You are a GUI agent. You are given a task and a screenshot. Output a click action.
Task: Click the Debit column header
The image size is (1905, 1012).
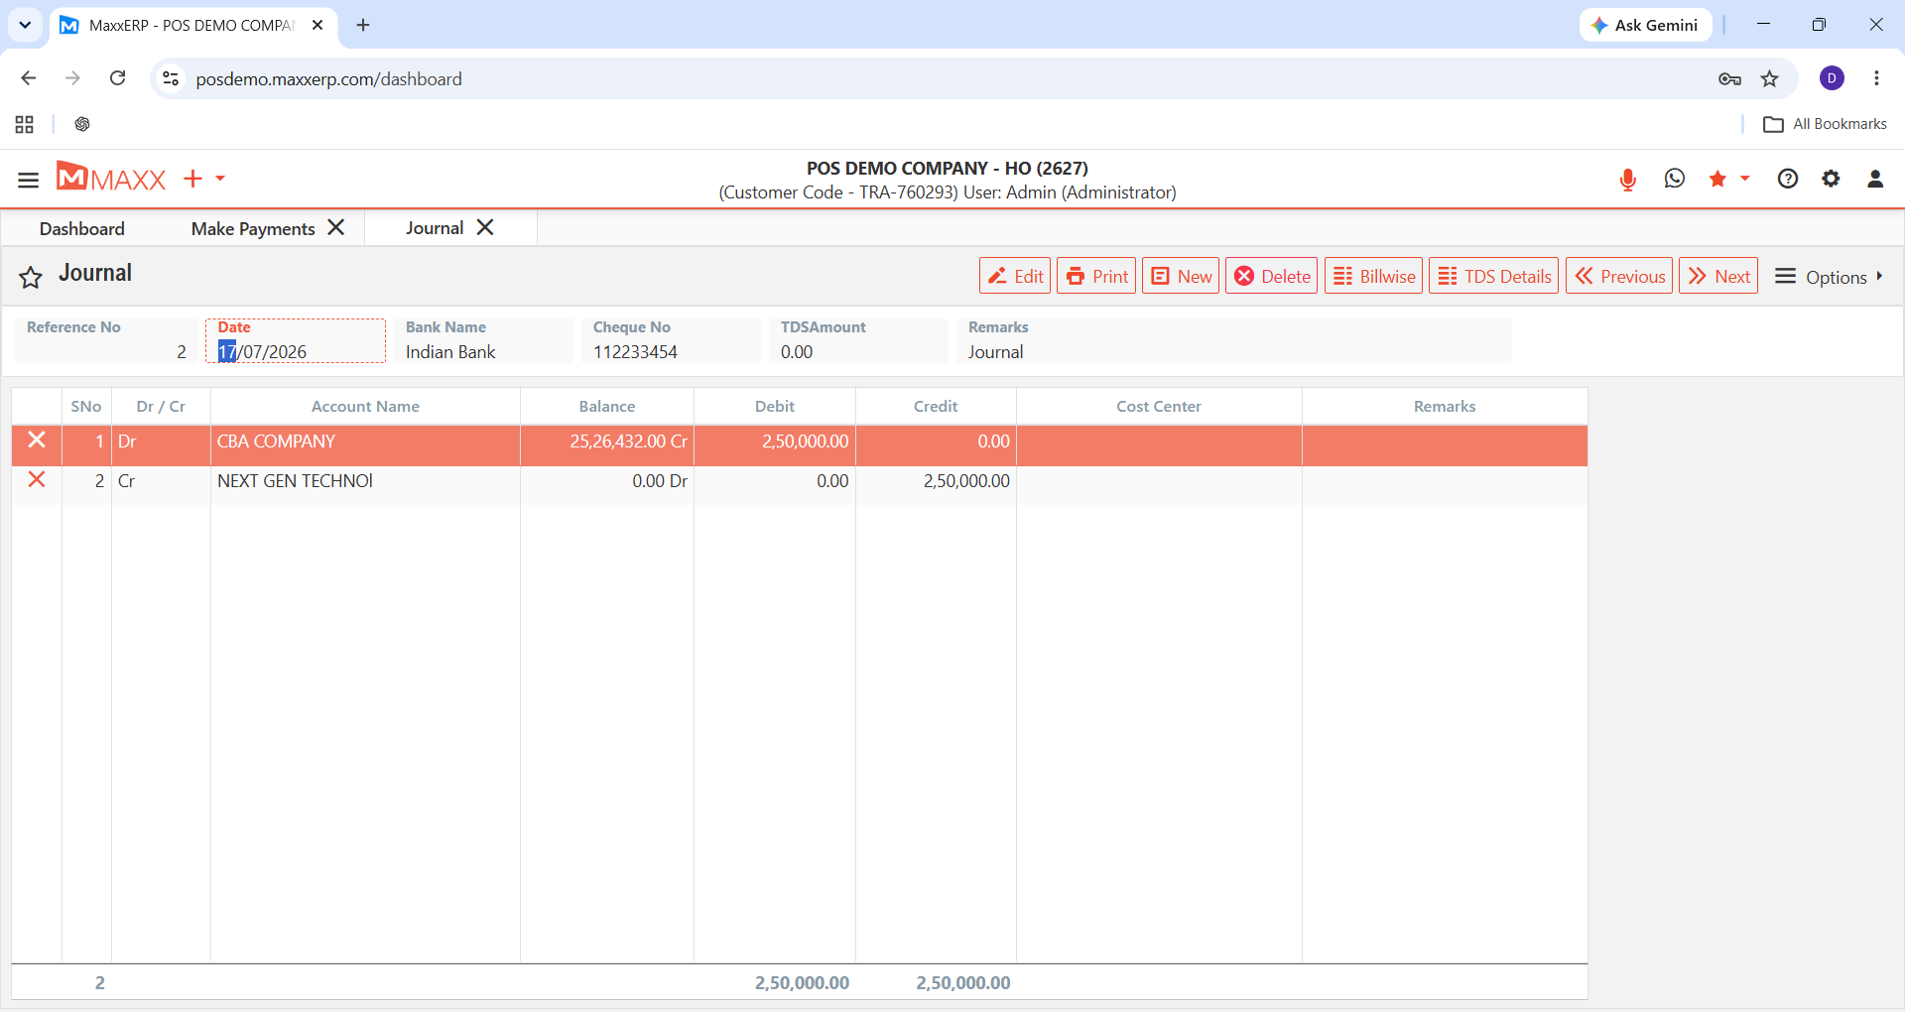click(x=775, y=407)
